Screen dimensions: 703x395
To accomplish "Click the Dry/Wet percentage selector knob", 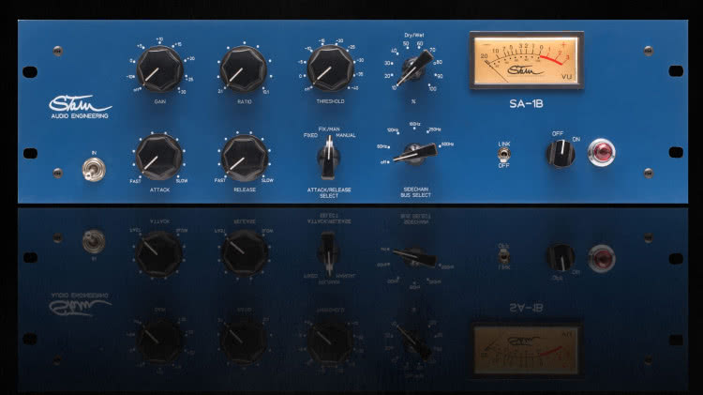I will click(x=415, y=67).
